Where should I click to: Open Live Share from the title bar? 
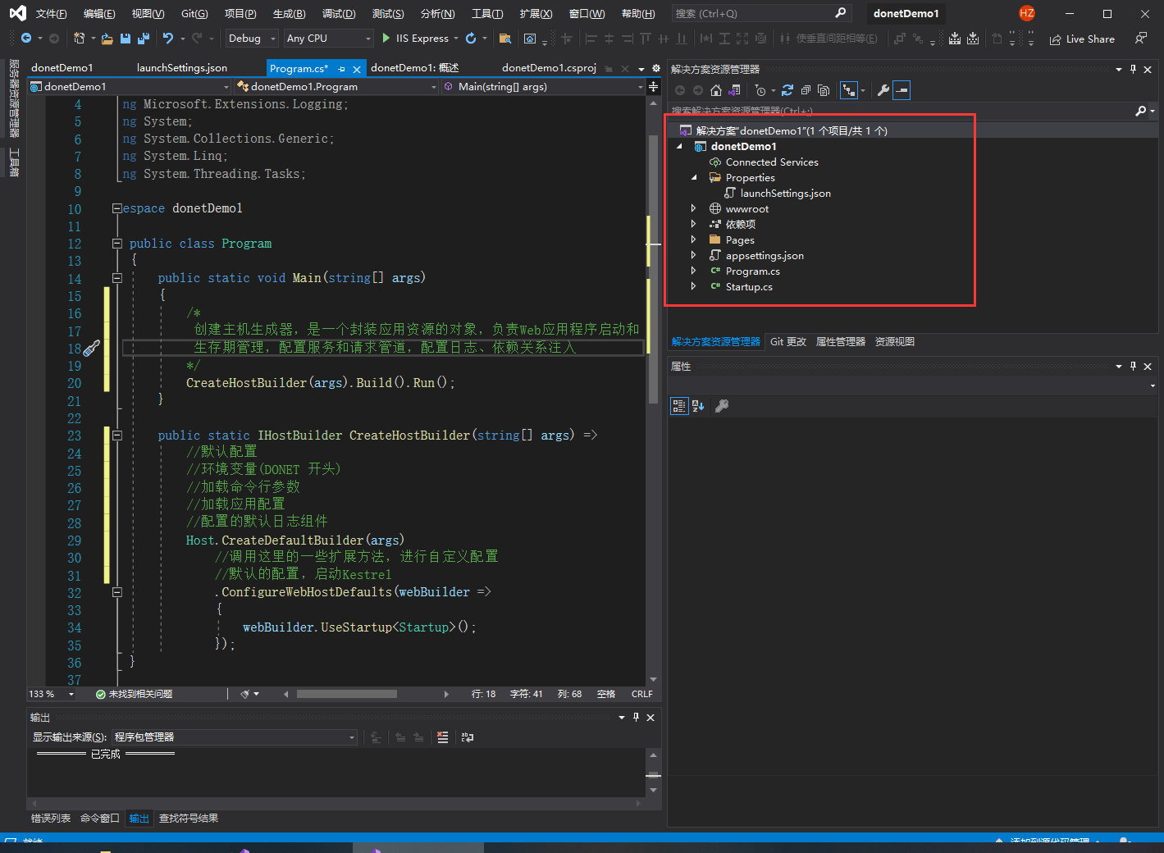coord(1083,39)
